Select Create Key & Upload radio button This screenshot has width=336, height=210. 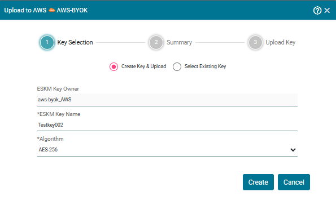coord(114,66)
